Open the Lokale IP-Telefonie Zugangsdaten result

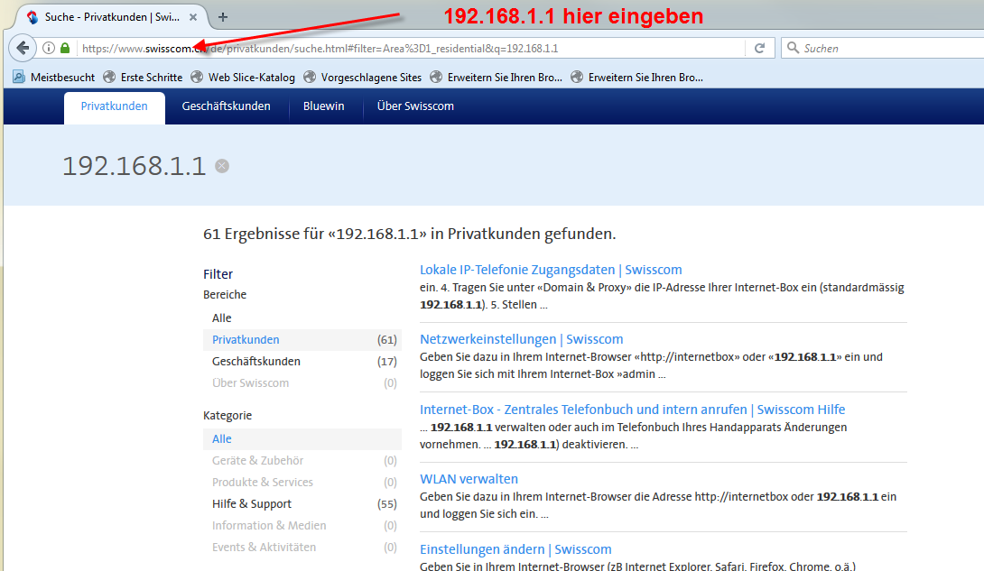click(x=551, y=270)
